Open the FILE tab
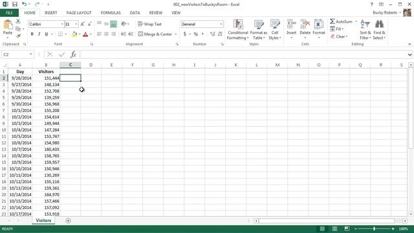 coord(9,13)
